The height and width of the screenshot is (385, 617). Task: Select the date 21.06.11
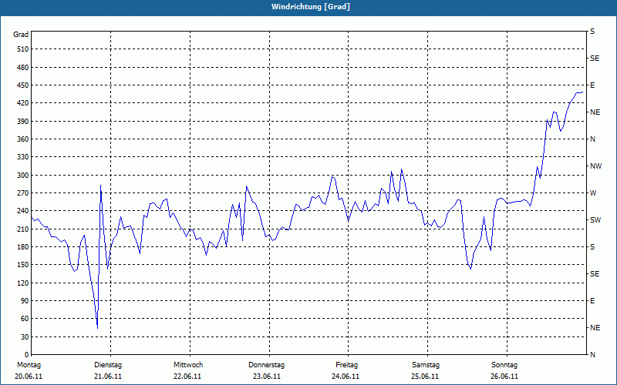click(108, 377)
